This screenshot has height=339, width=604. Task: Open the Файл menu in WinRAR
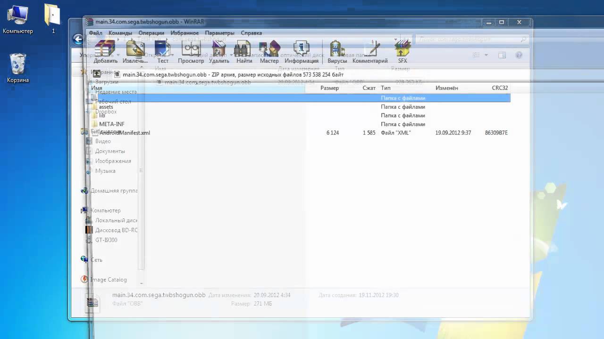95,33
